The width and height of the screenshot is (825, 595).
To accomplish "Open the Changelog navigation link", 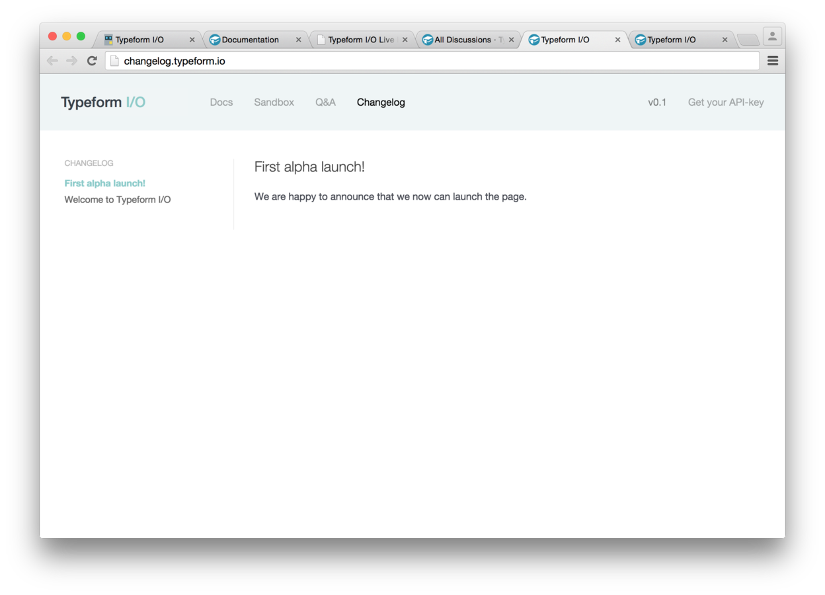I will pyautogui.click(x=381, y=102).
